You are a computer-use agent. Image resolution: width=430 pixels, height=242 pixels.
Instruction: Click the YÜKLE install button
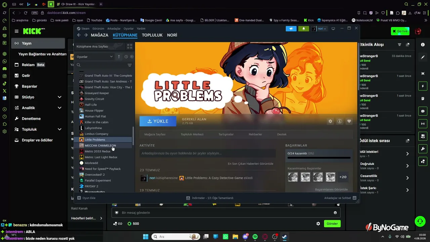(x=158, y=121)
